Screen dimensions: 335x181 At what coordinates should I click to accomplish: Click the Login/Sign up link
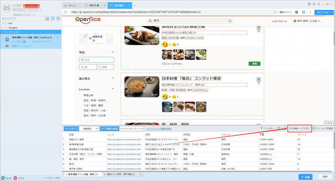click(279, 21)
